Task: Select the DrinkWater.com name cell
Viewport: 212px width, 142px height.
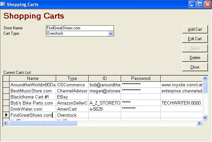Action: point(32,109)
